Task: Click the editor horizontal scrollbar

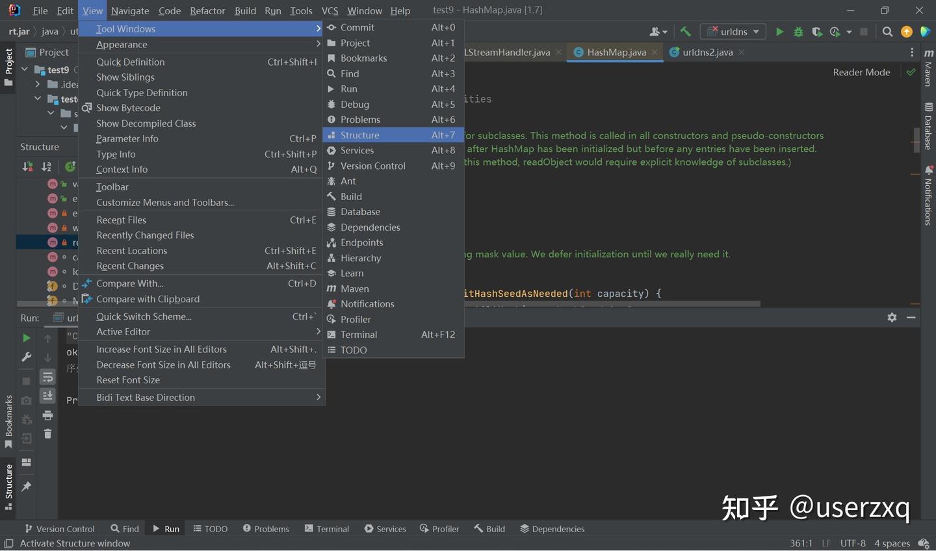Action: tap(611, 303)
